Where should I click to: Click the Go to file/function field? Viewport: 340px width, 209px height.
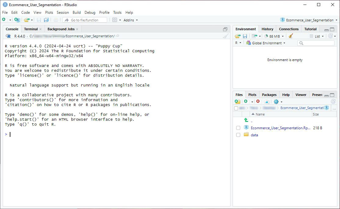pyautogui.click(x=85, y=20)
